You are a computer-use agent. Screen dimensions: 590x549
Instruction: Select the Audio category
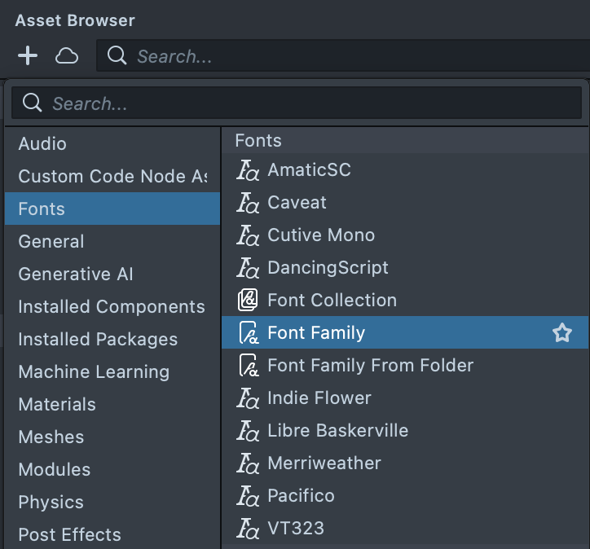click(x=42, y=143)
